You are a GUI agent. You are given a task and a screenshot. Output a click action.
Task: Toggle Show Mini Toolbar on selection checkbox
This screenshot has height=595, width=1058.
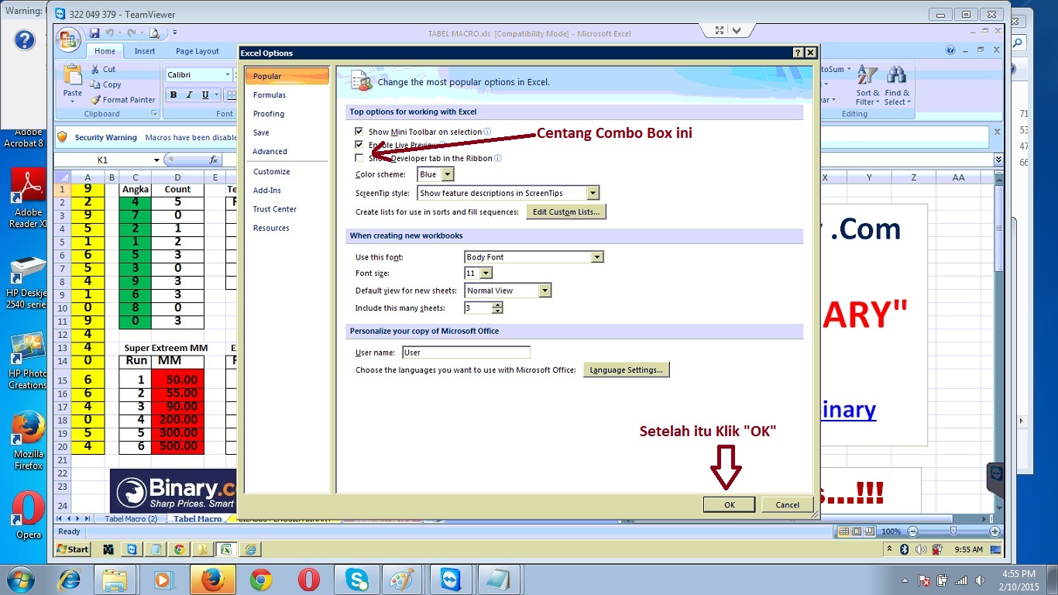(x=359, y=132)
